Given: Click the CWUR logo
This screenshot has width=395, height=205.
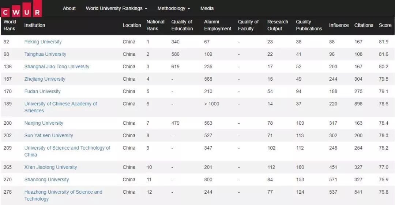Looking at the screenshot, I should click(21, 8).
